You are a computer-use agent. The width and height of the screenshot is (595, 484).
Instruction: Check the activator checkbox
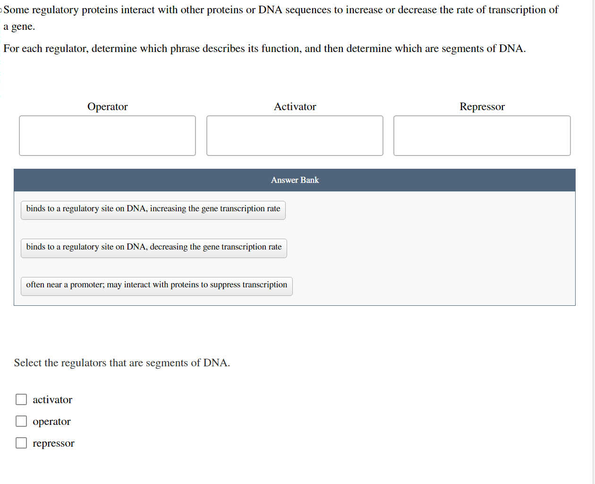(x=21, y=399)
